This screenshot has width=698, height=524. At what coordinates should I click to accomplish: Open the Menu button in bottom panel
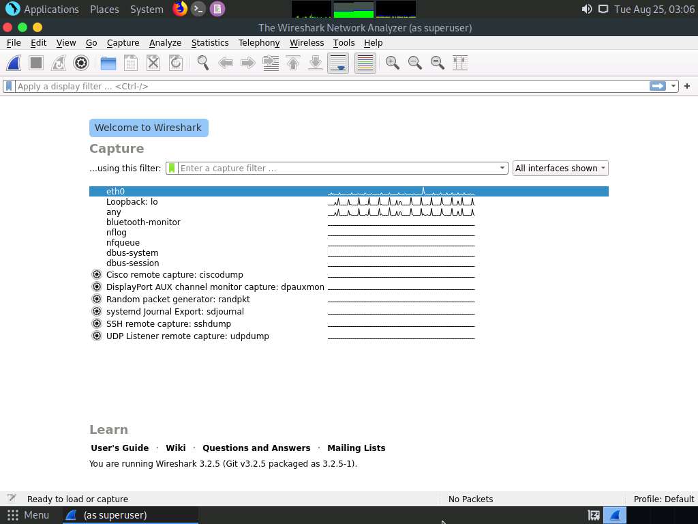coord(29,515)
